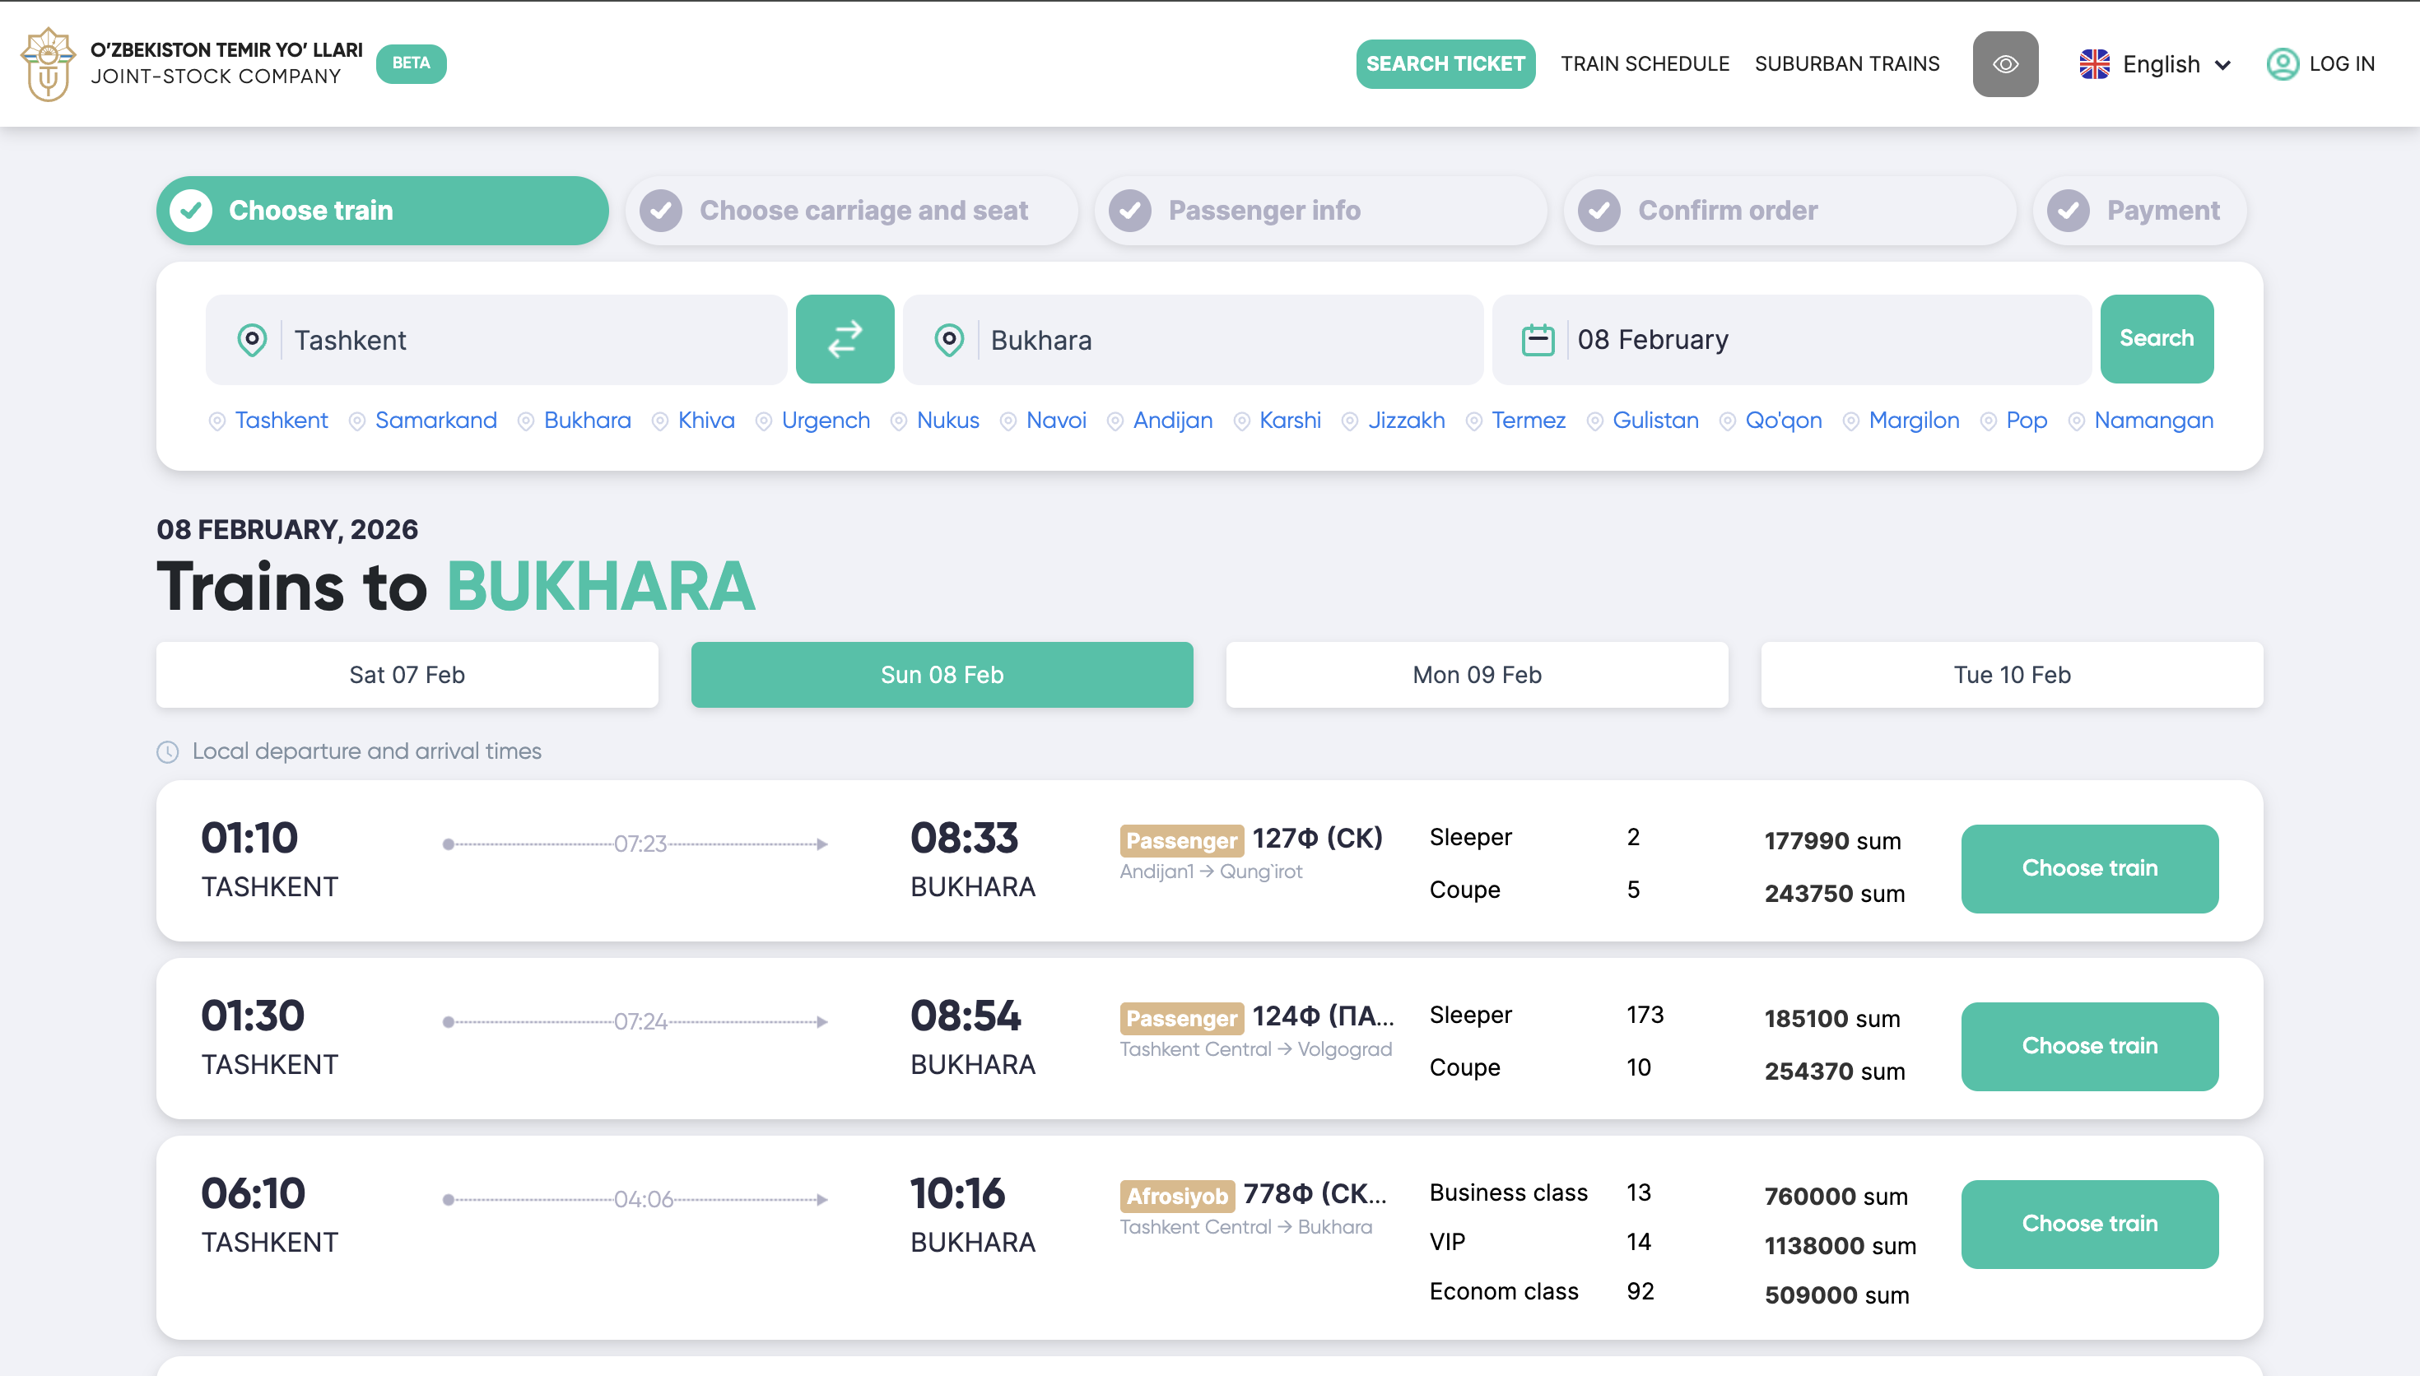2420x1376 pixels.
Task: Open the calendar icon in date field
Action: click(x=1538, y=339)
